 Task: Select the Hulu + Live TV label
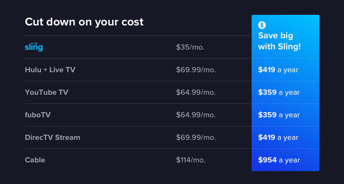[x=50, y=70]
